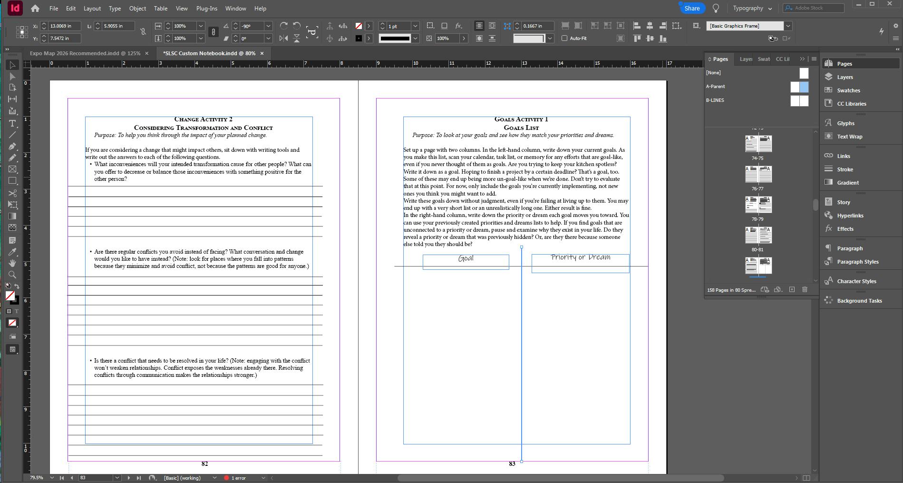Open the Character Styles panel
The image size is (903, 483).
point(856,281)
